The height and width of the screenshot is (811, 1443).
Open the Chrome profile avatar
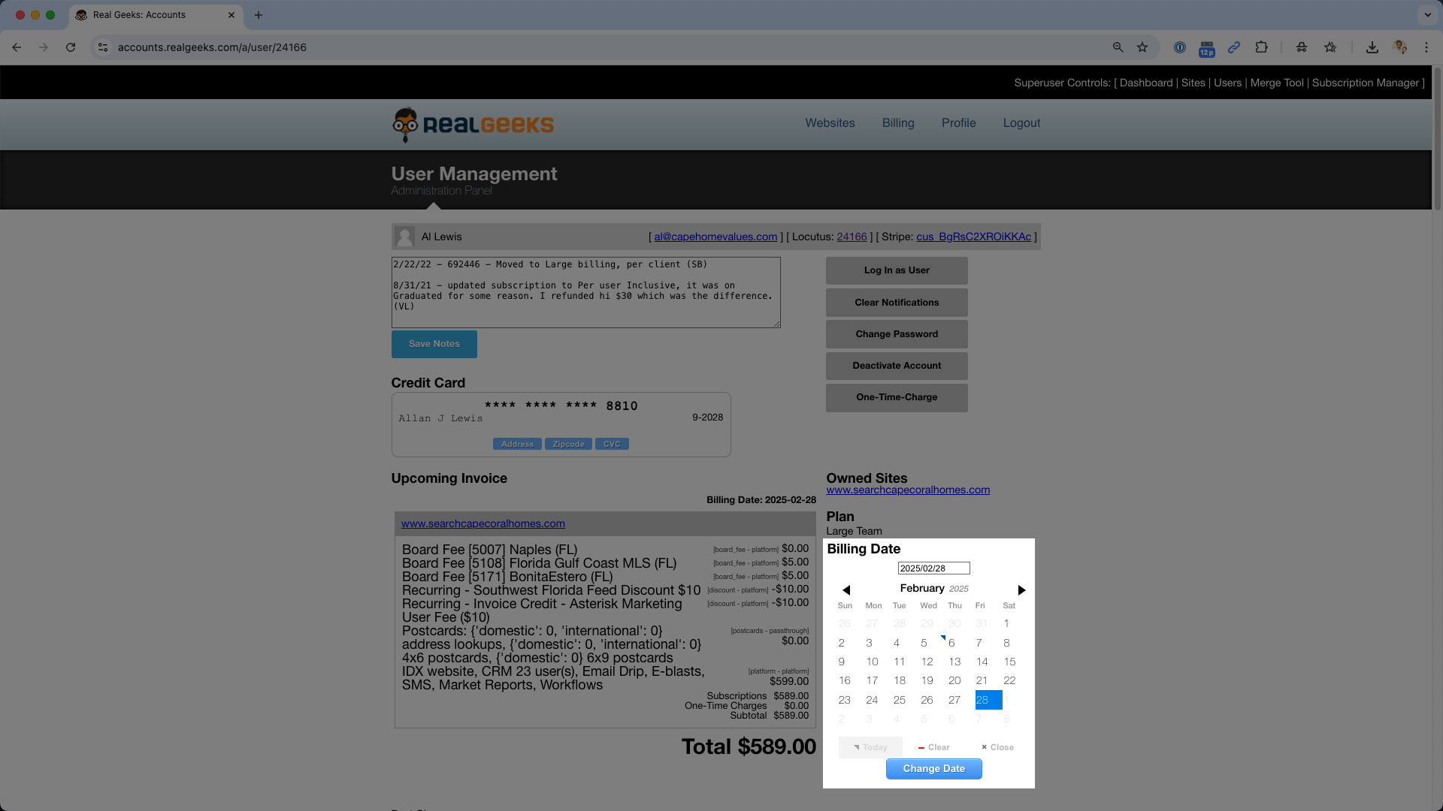[x=1399, y=47]
